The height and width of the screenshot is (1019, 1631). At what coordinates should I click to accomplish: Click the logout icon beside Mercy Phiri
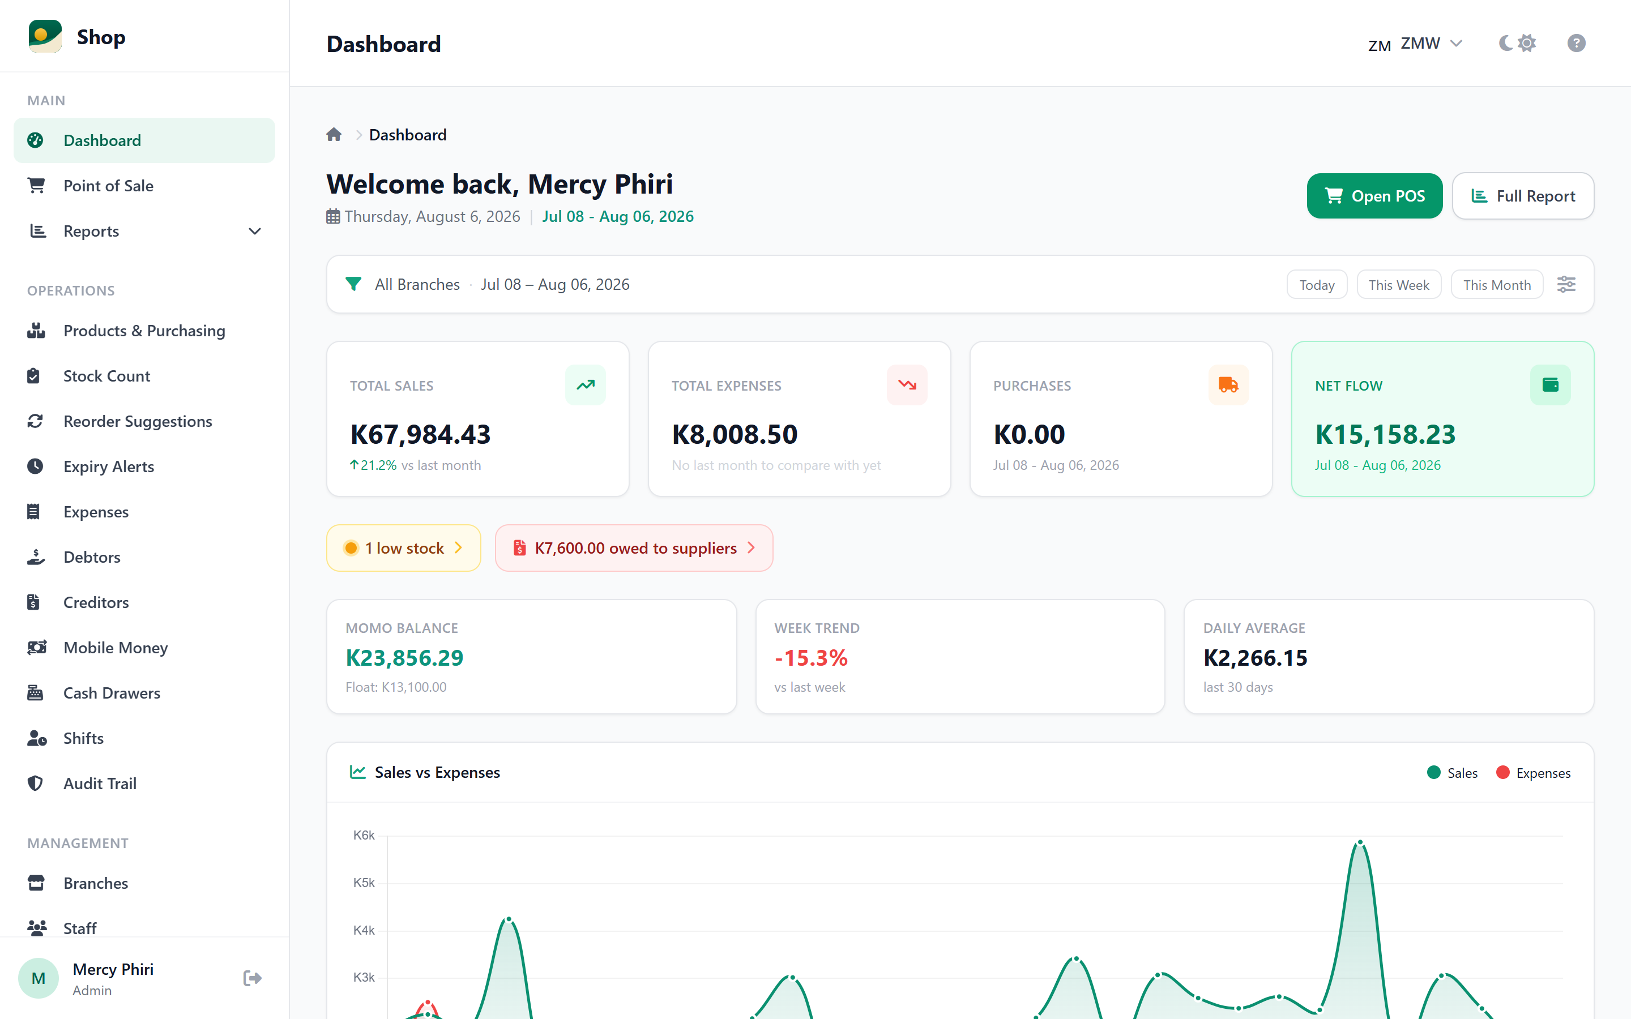[252, 978]
